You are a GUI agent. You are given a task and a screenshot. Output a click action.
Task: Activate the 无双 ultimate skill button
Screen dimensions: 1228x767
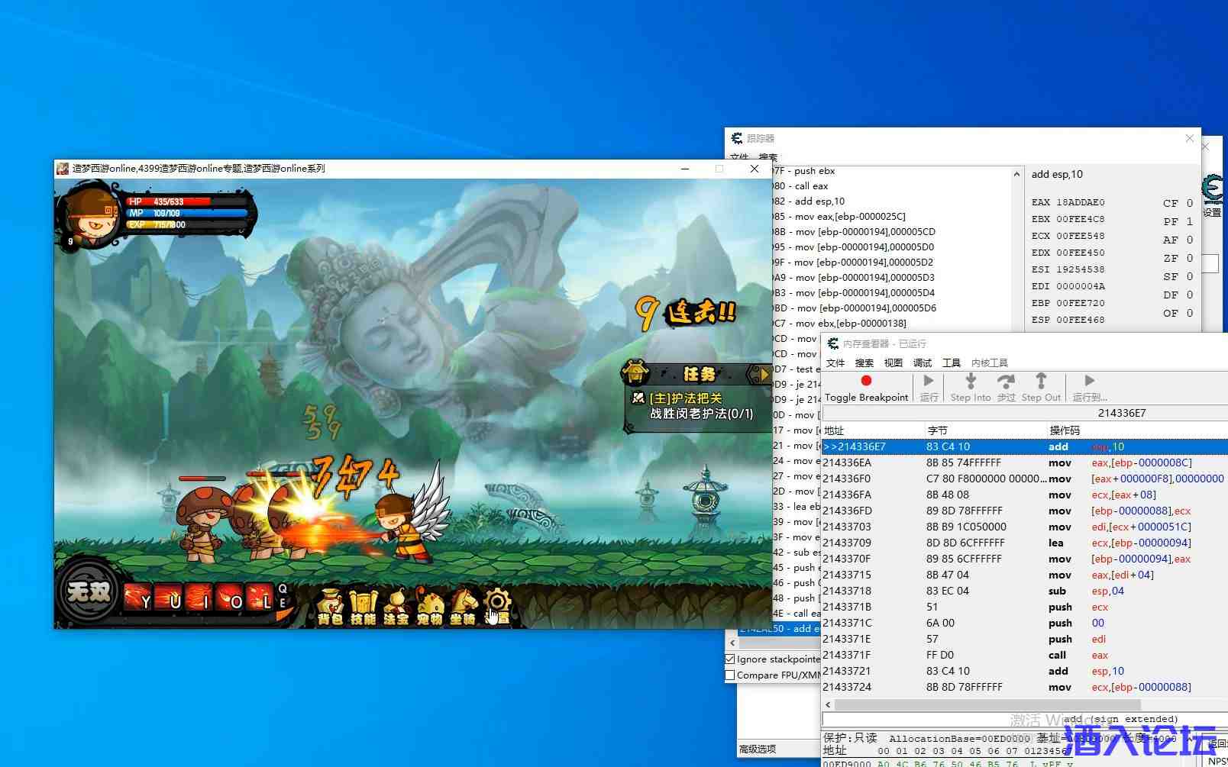[x=89, y=591]
